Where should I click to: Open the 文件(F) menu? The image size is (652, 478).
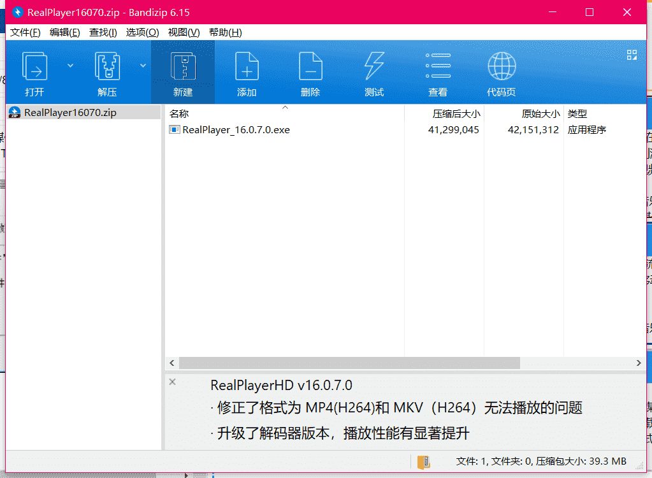(25, 33)
